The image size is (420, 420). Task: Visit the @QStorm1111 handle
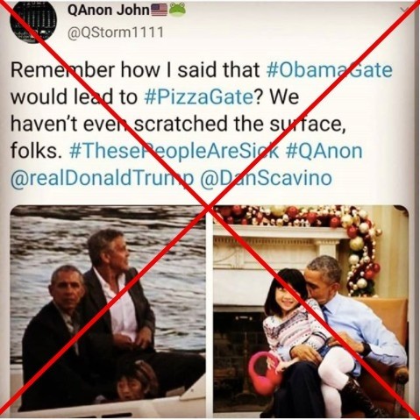(116, 32)
